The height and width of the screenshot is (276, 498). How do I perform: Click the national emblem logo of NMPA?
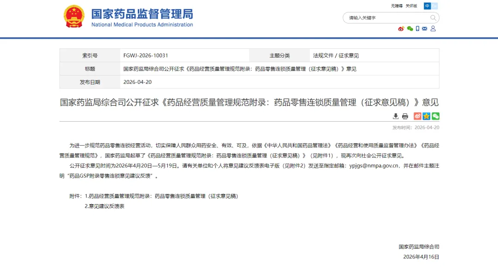[74, 16]
